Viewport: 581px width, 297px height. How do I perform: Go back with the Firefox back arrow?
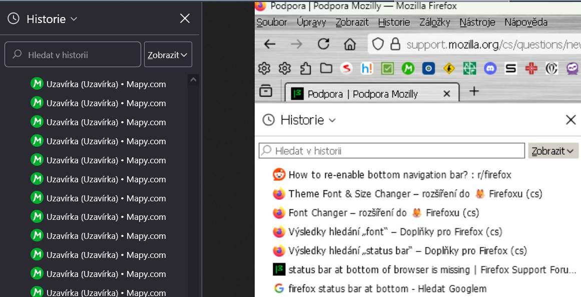pyautogui.click(x=269, y=44)
